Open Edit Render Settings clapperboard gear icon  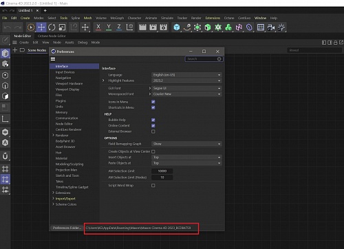(164, 28)
